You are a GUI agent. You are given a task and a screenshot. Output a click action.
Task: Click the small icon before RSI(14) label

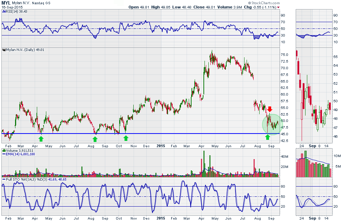(3, 12)
